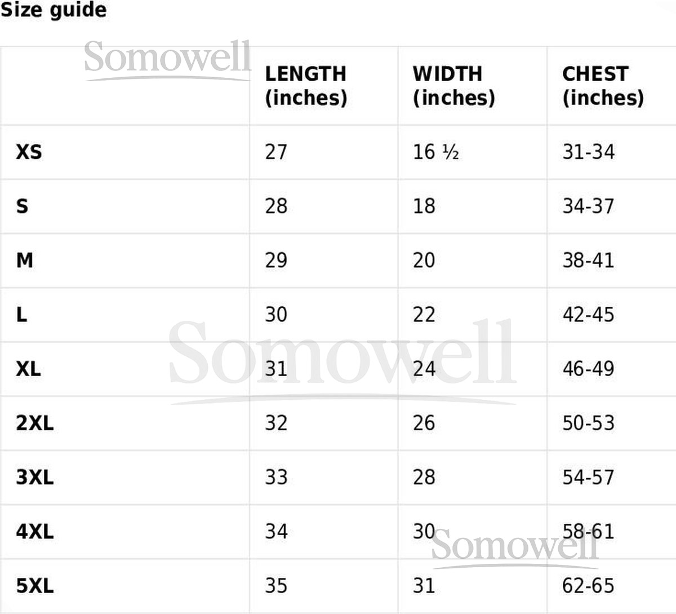Viewport: 676px width, 614px height.
Task: Select the 4XL size row label
Action: 35,532
